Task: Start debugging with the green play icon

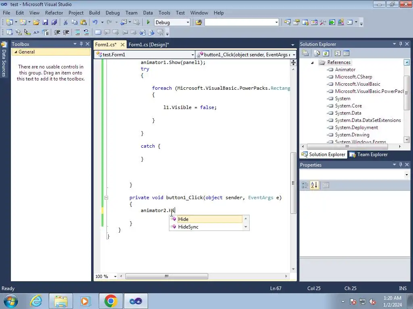Action: (148, 23)
